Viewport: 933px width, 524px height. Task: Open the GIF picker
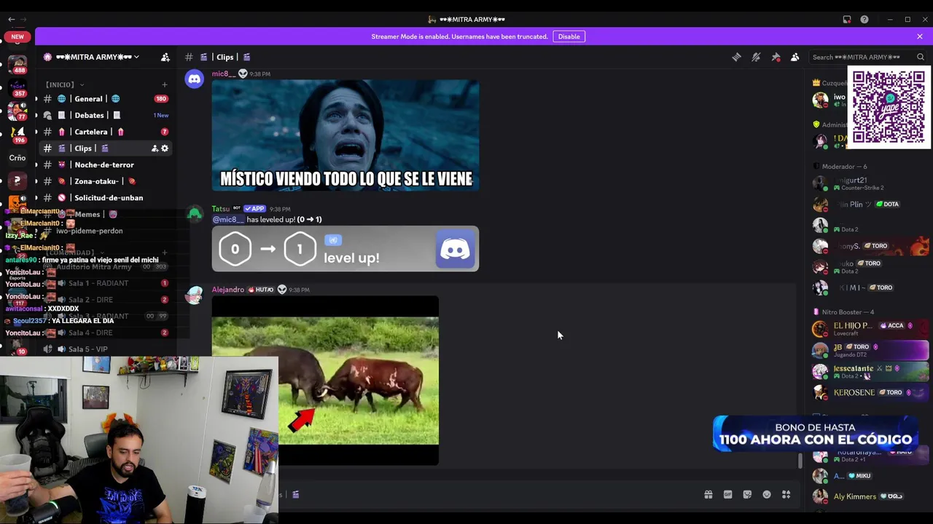click(727, 495)
